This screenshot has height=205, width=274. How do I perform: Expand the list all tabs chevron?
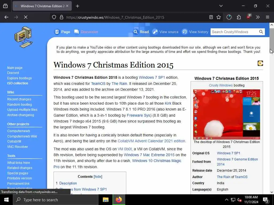(x=221, y=6)
